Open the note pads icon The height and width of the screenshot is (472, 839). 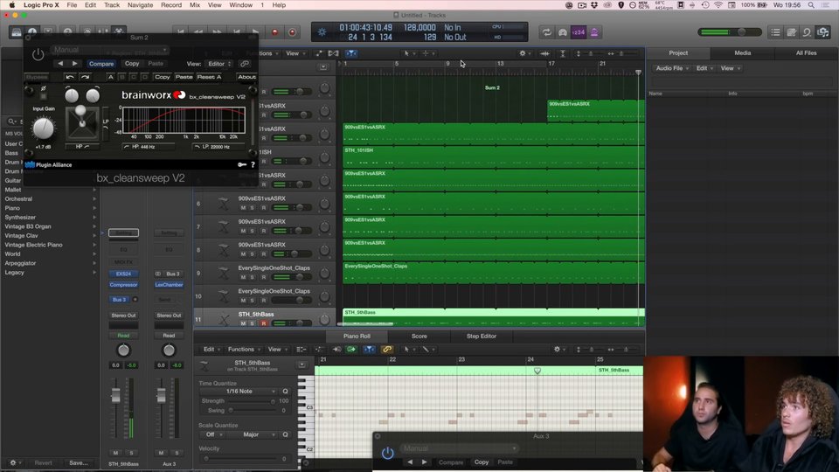pos(792,32)
